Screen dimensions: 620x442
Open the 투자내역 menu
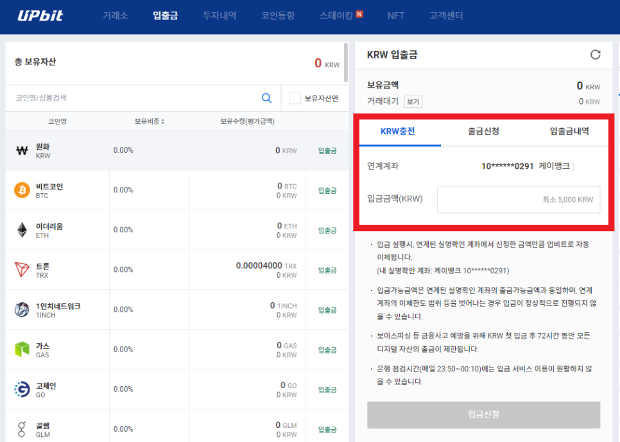tap(220, 16)
